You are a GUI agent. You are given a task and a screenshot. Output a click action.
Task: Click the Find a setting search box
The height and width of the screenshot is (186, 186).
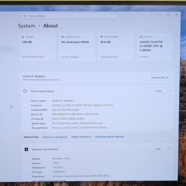69,16
